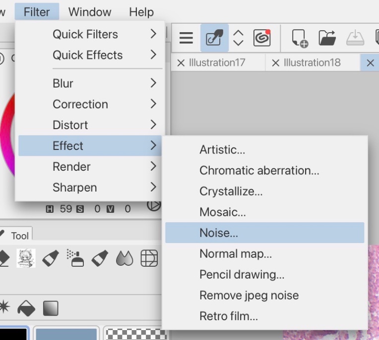Click the Clip Studio launcher icon
The height and width of the screenshot is (340, 379).
tap(261, 38)
